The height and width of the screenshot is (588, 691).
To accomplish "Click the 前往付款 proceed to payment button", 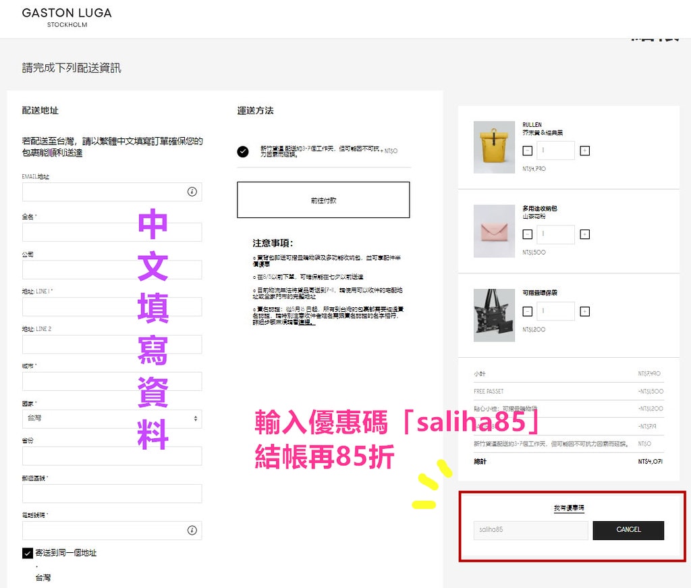I will [323, 200].
